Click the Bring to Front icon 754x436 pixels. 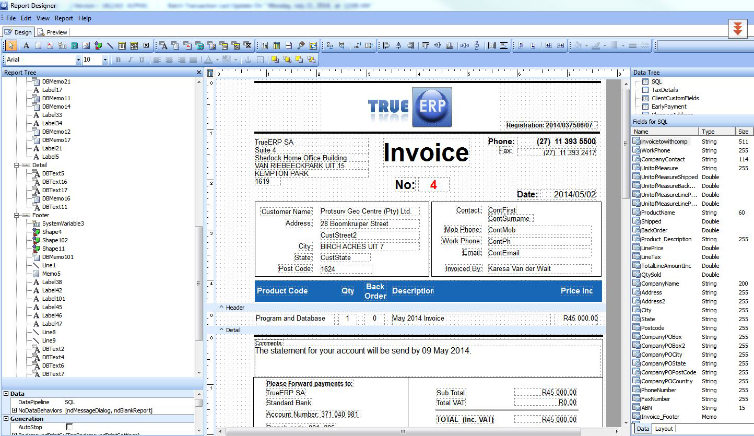tap(274, 60)
